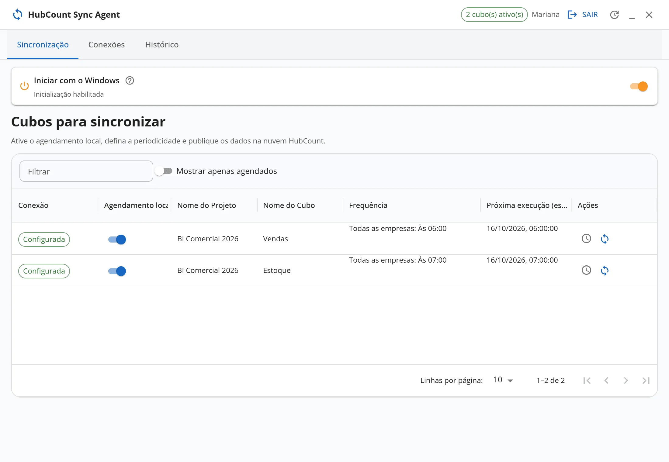Click BI Comercial 2026 in Vendas row

pyautogui.click(x=208, y=239)
